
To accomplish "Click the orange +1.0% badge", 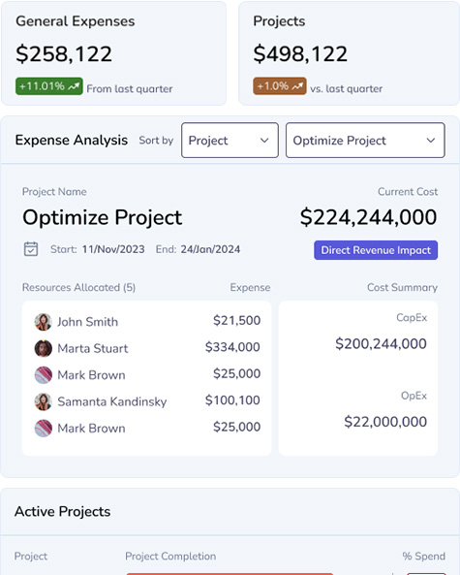I will click(x=280, y=86).
